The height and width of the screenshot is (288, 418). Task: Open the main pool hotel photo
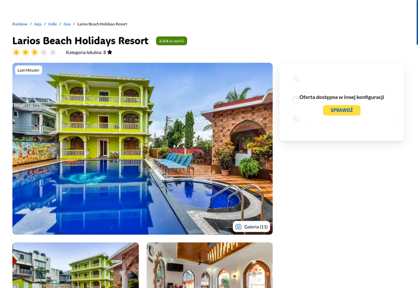pos(142,148)
